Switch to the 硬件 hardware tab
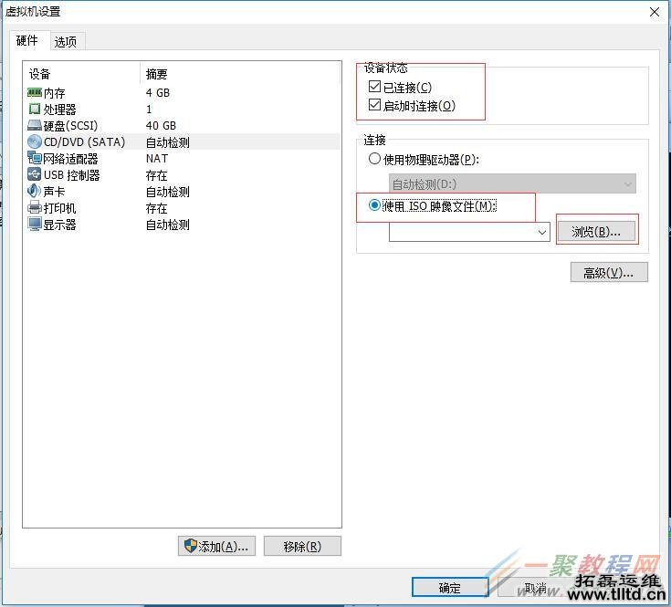The width and height of the screenshot is (671, 607). pyautogui.click(x=27, y=41)
